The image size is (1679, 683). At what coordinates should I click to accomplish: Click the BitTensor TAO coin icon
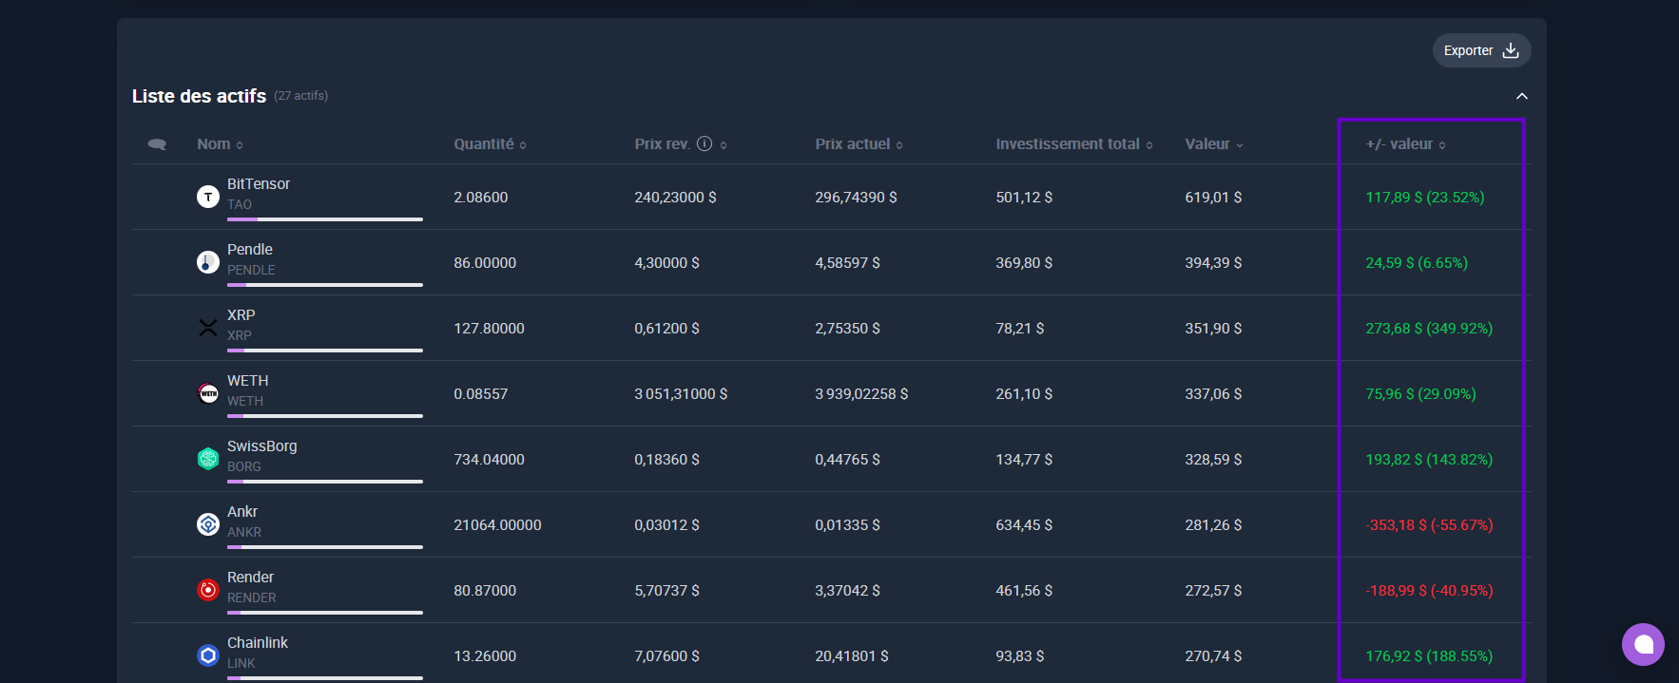coord(207,197)
